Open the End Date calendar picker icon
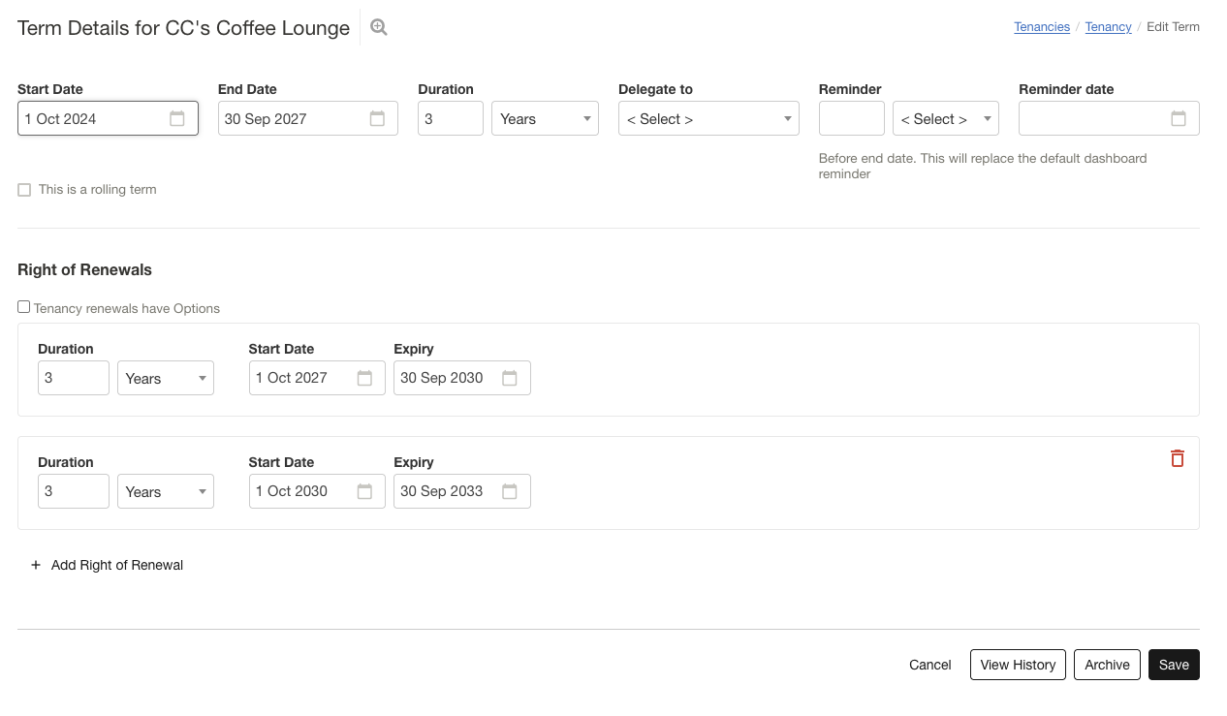Image resolution: width=1227 pixels, height=716 pixels. [377, 118]
